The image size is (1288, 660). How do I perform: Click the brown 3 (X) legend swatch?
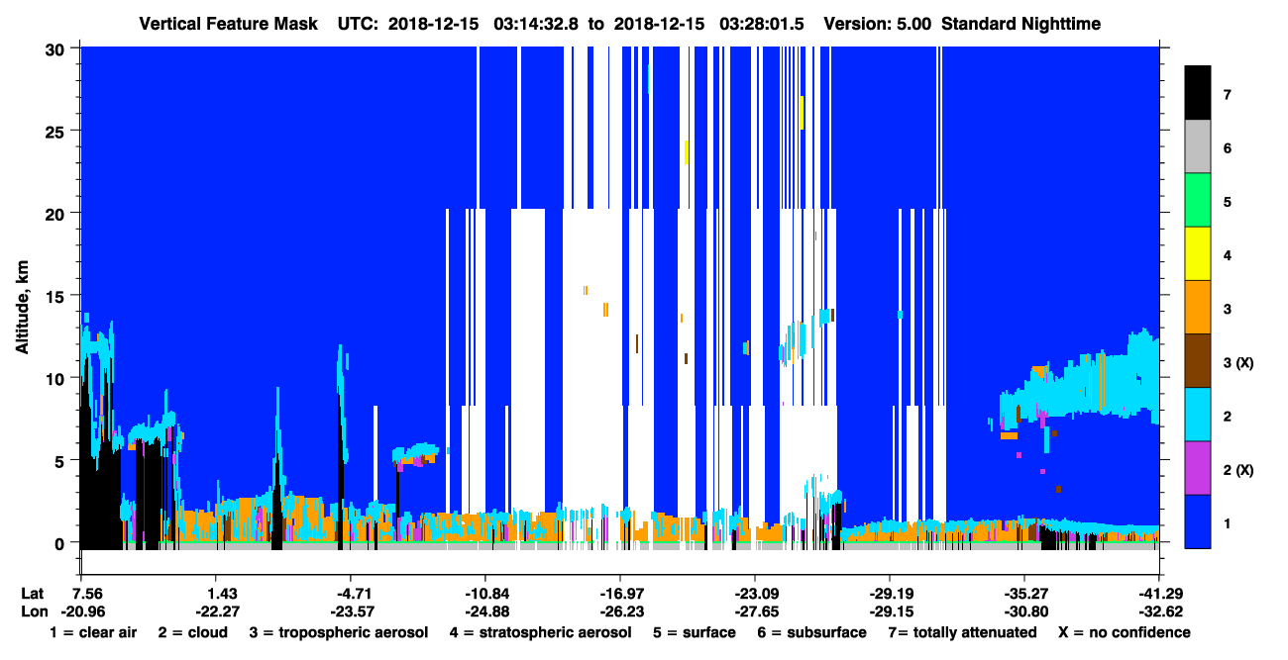click(x=1198, y=360)
